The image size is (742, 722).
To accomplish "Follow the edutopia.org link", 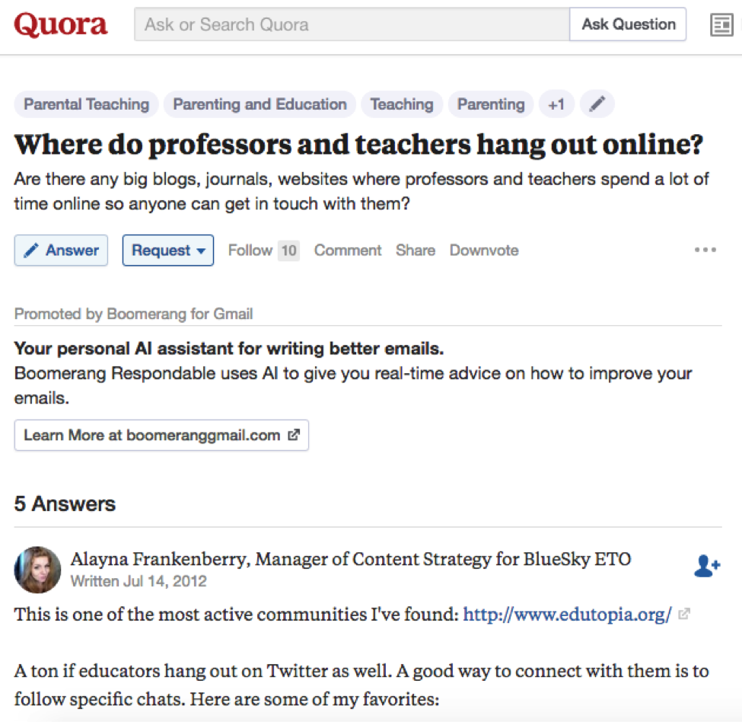I will (x=567, y=614).
